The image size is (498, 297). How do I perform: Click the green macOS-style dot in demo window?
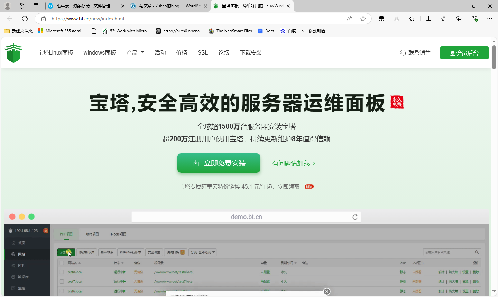tap(31, 217)
